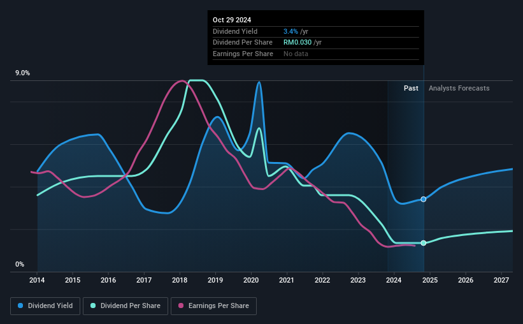Screen dimensions: 523x324
Task: Click the 2023 x-axis label
Action: point(358,280)
